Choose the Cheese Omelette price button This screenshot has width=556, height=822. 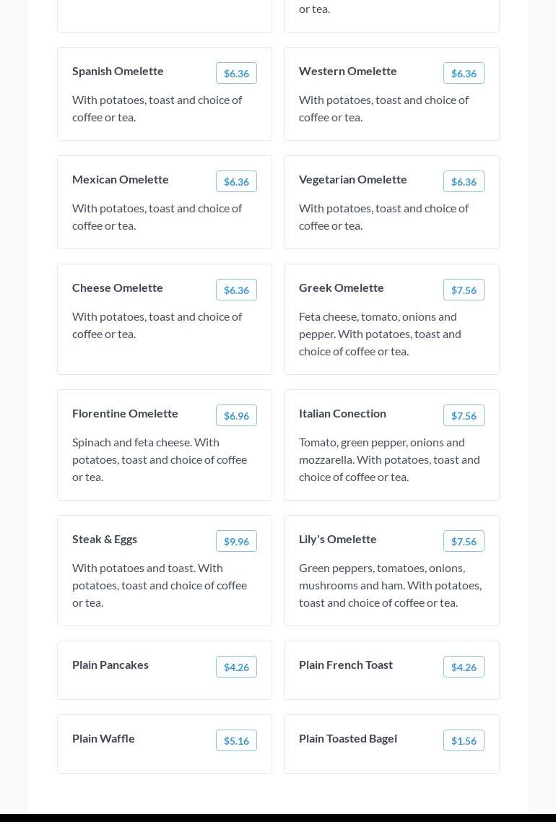pos(236,290)
